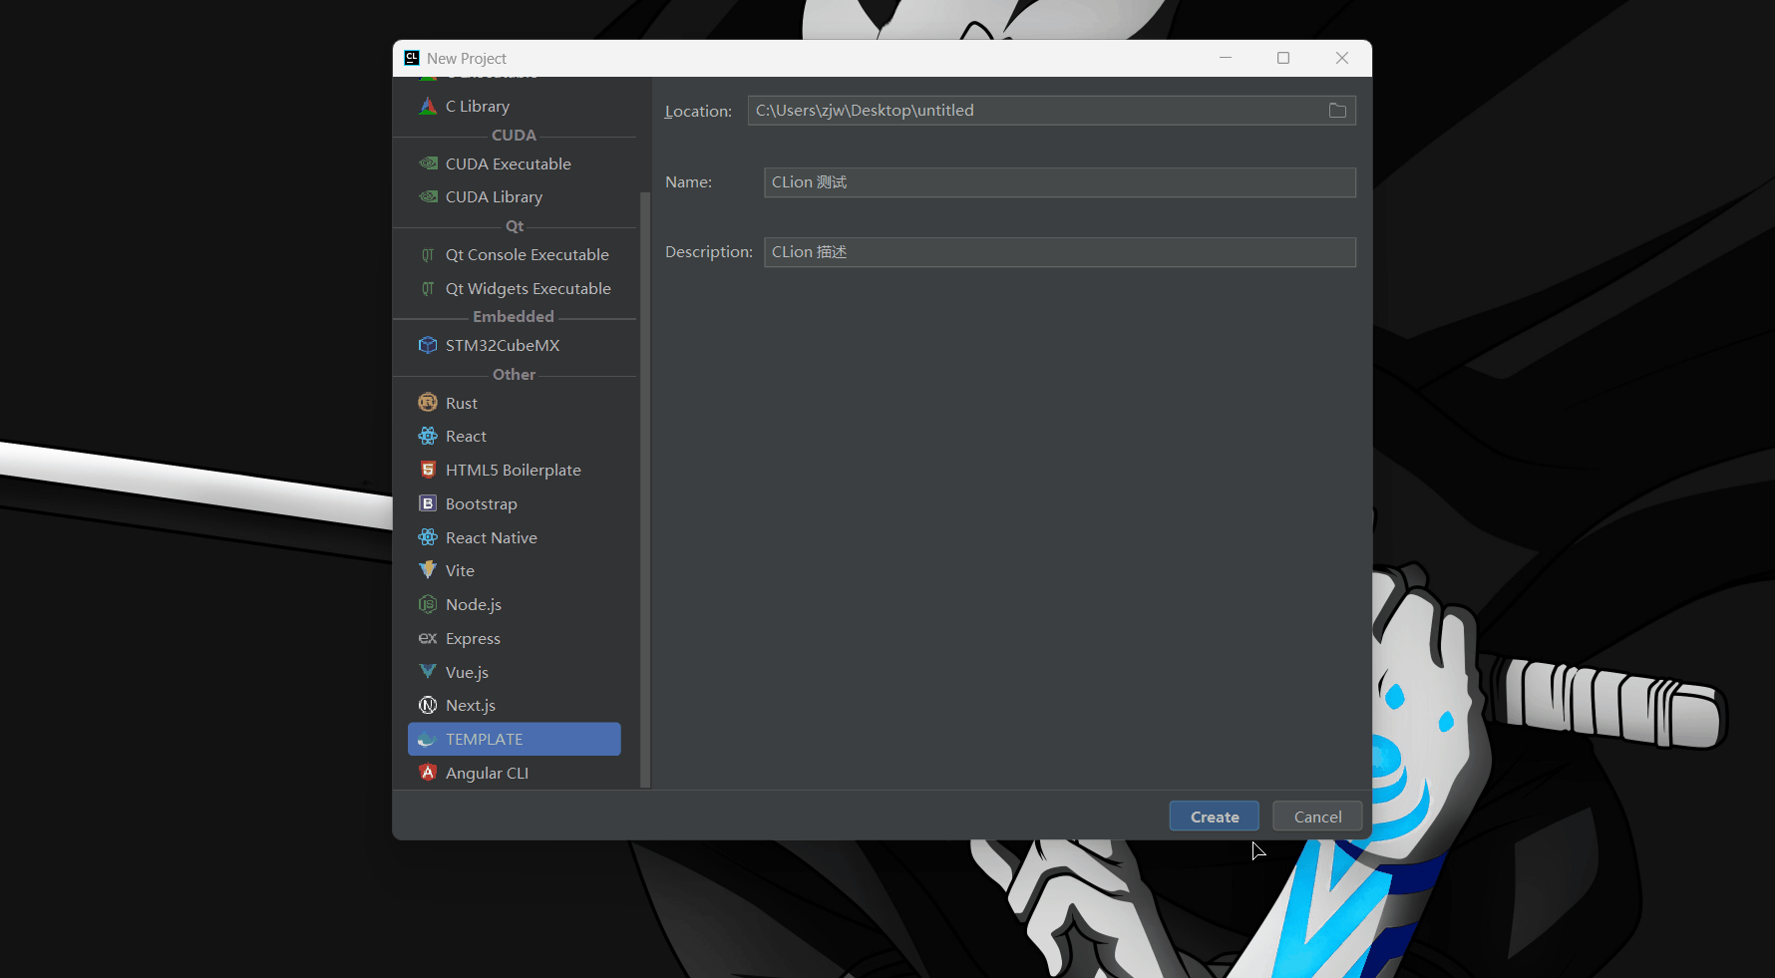Click the CLion icon in the title bar

click(x=412, y=58)
